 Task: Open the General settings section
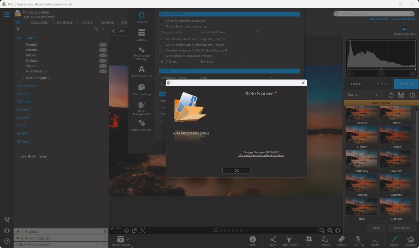(x=141, y=18)
